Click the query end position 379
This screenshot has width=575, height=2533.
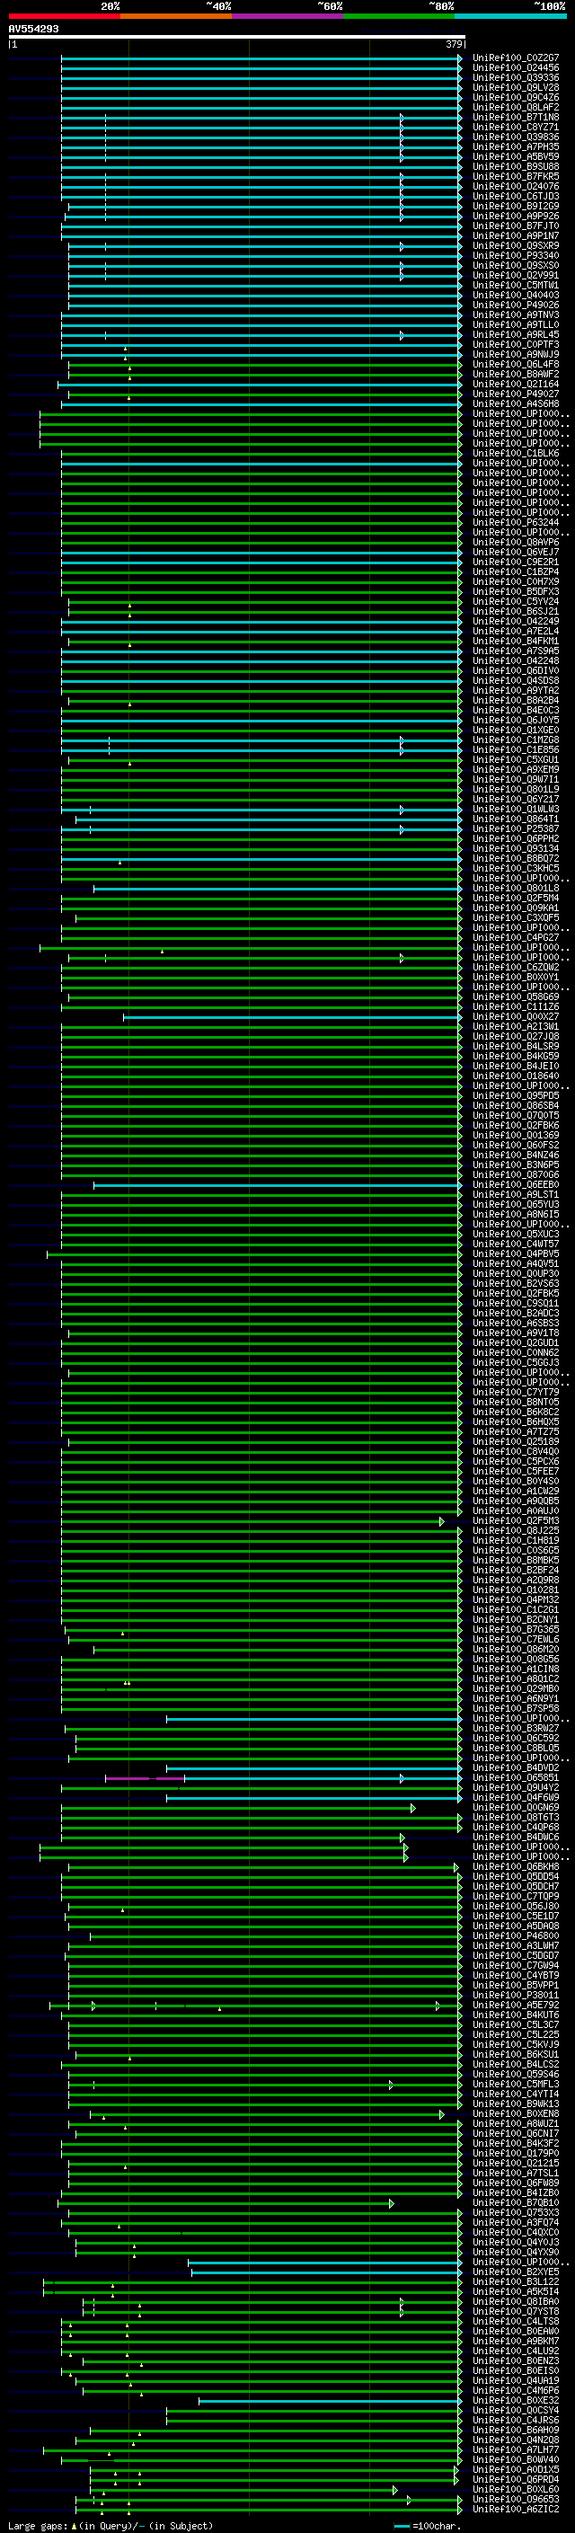[x=454, y=44]
